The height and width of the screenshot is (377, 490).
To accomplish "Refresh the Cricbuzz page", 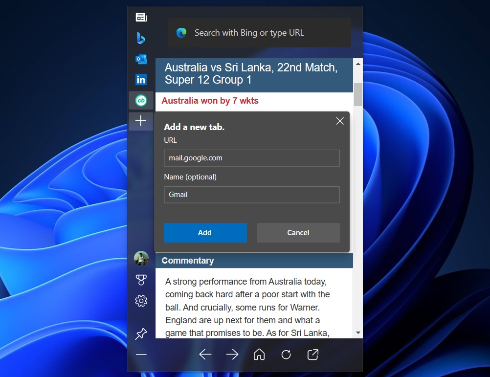I will coord(286,355).
